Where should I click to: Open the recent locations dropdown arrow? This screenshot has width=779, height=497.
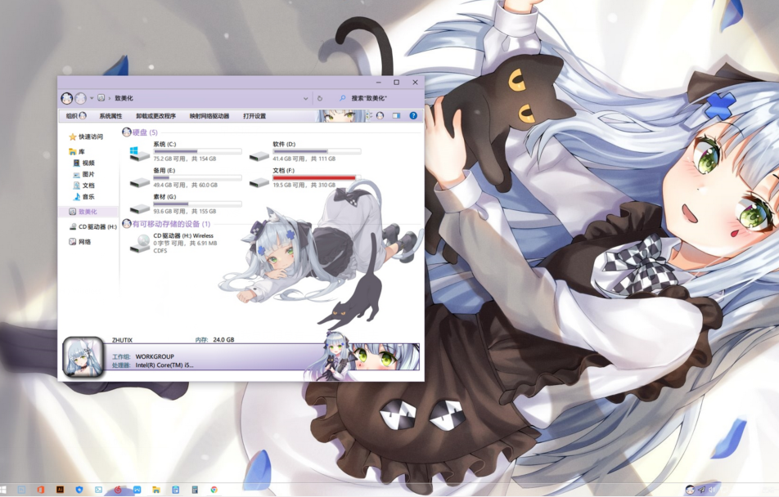(92, 98)
